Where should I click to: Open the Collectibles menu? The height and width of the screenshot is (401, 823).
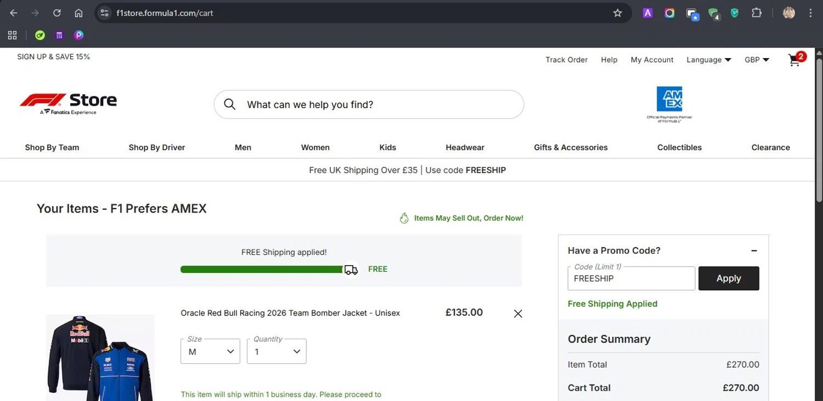[680, 147]
